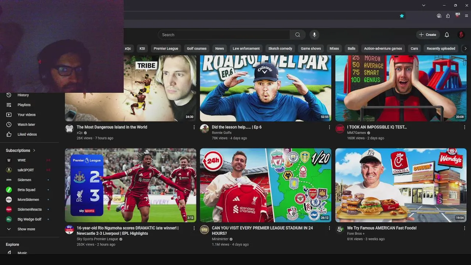Click the Fore Bros + channel avatar

tap(340, 229)
